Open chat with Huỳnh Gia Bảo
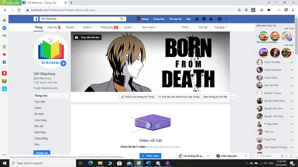This screenshot has width=298, height=167. coord(272,62)
